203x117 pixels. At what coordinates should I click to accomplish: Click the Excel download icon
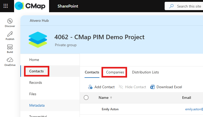click(x=152, y=87)
